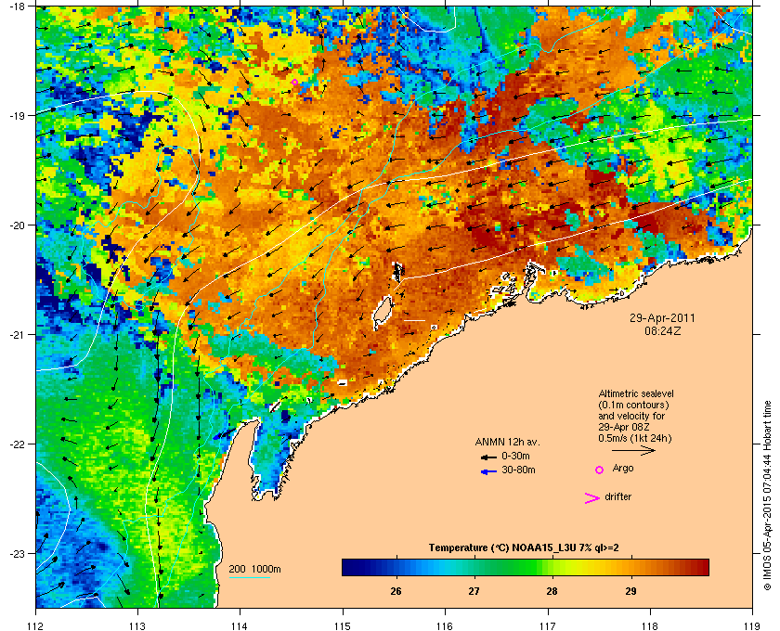Click the 'ANMN 12h av.' label
The height and width of the screenshot is (631, 780).
pyautogui.click(x=507, y=442)
